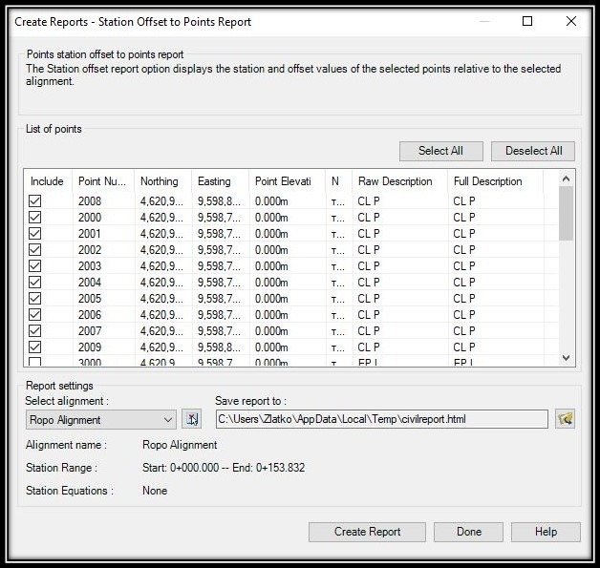600x568 pixels.
Task: Click Easting 9,598,8... in row 2008
Action: [x=219, y=201]
